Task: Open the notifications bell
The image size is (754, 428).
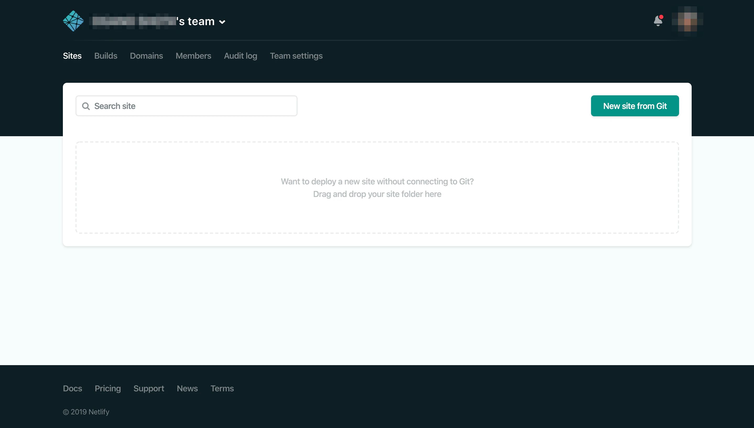Action: point(658,21)
